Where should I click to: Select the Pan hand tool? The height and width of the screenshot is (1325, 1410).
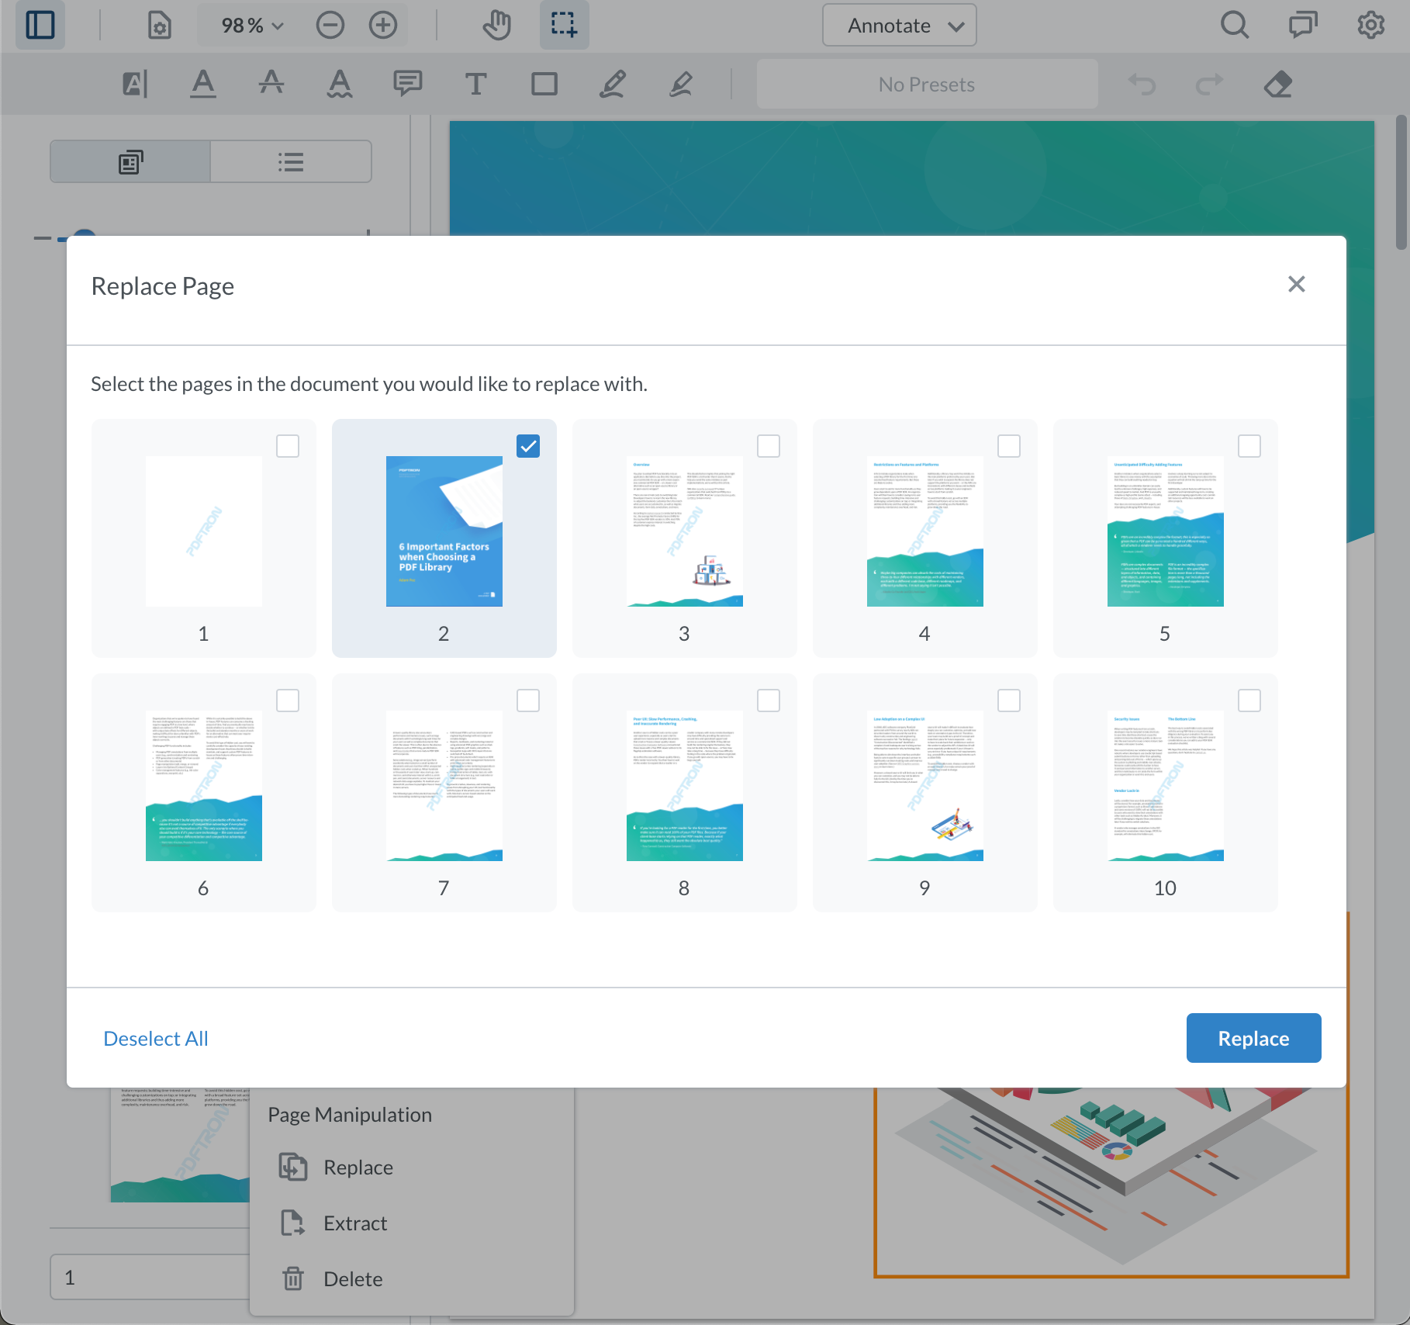tap(496, 26)
